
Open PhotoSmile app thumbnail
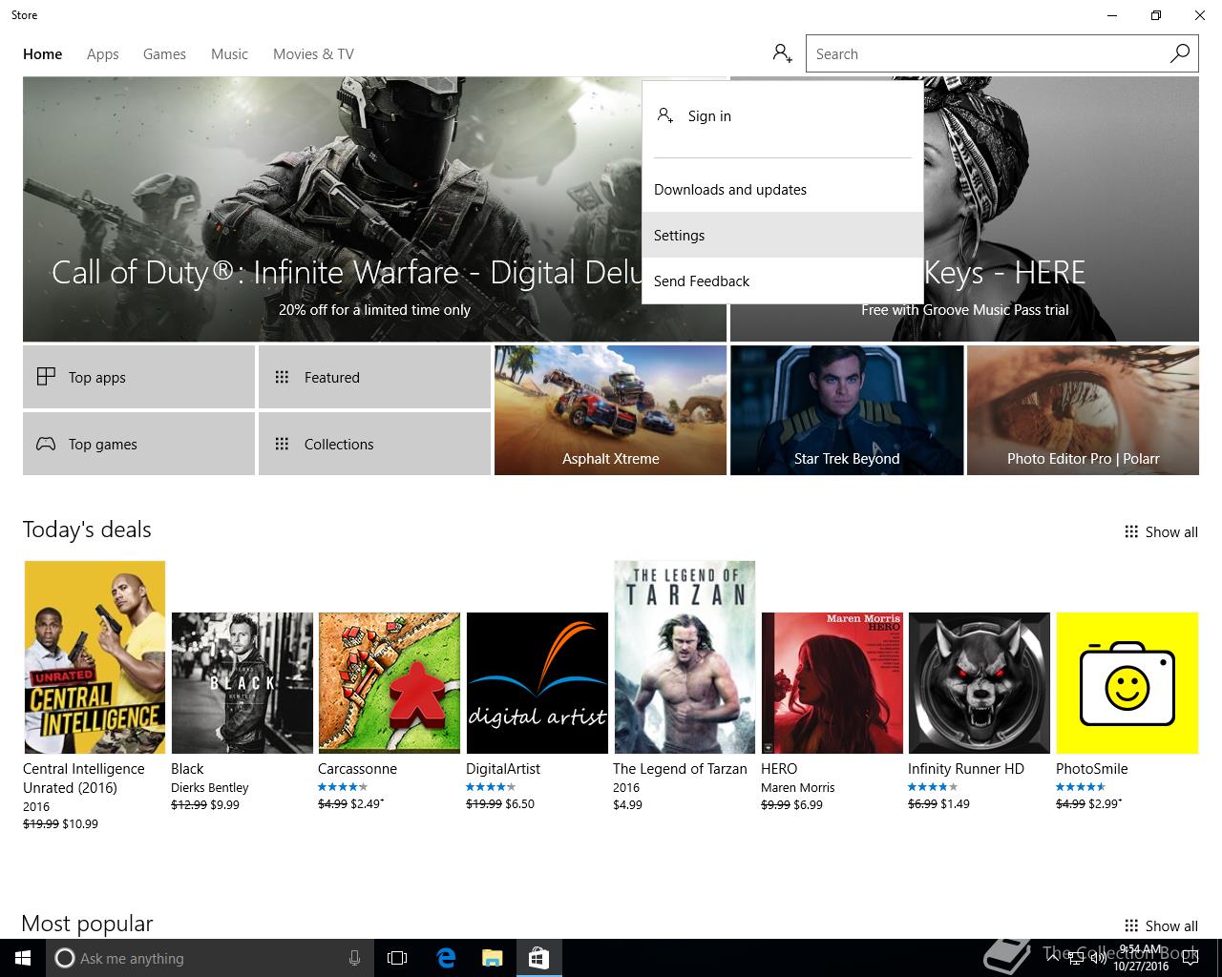click(x=1127, y=683)
